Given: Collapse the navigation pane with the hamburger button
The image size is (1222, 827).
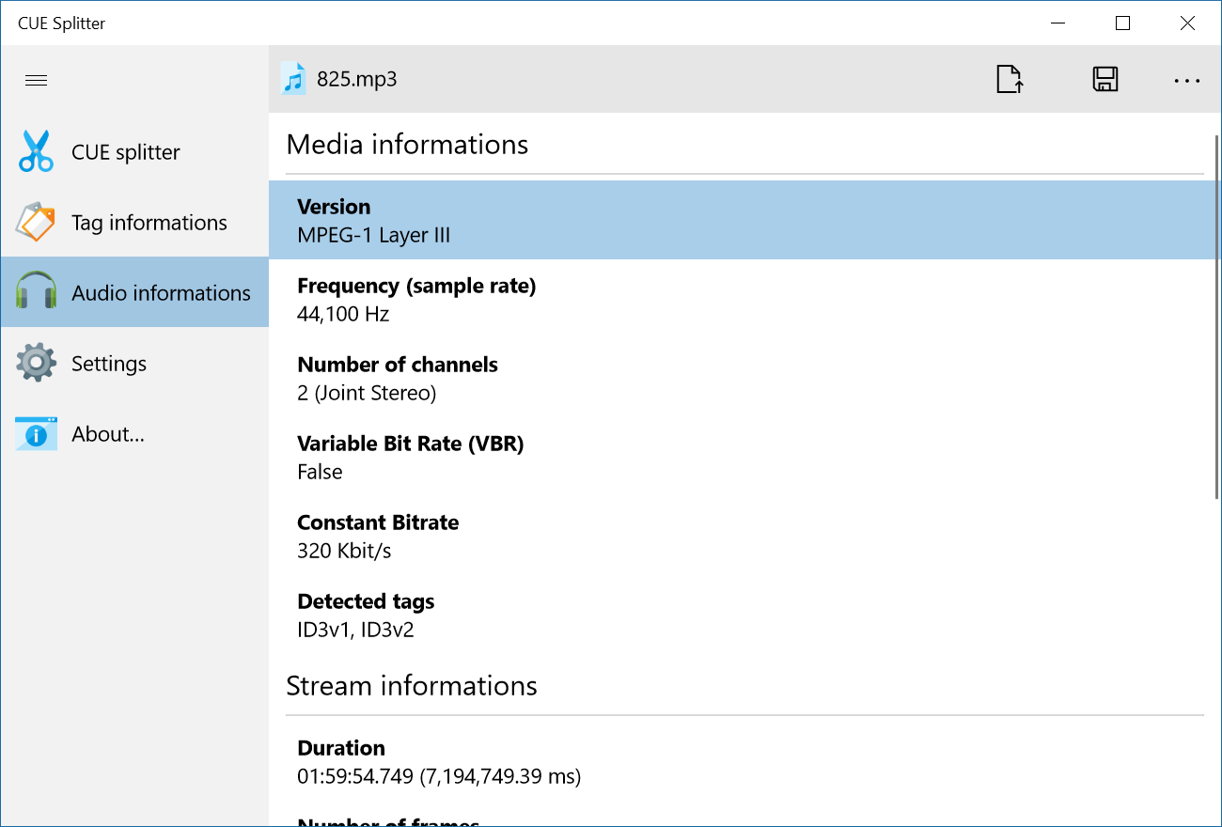Looking at the screenshot, I should coord(36,80).
